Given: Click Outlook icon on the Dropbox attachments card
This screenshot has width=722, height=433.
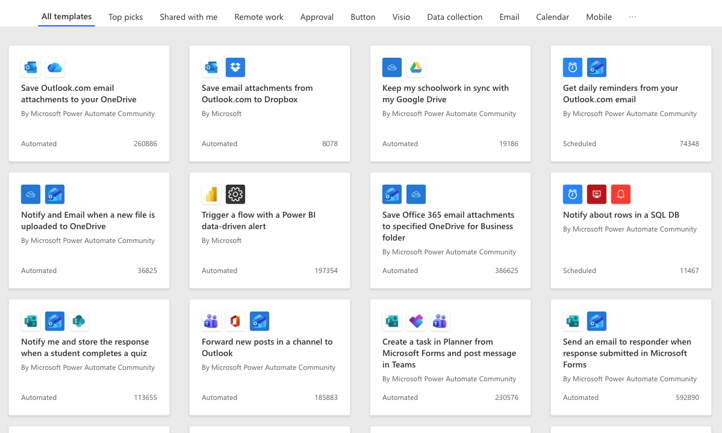Looking at the screenshot, I should click(211, 67).
